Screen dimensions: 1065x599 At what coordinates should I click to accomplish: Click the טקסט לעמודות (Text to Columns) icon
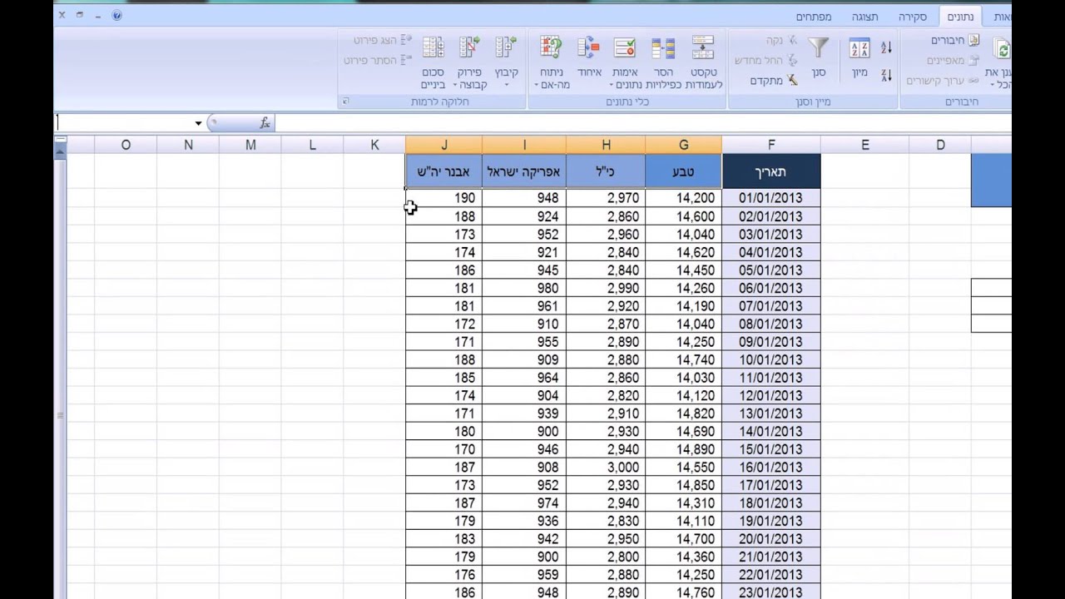point(703,48)
